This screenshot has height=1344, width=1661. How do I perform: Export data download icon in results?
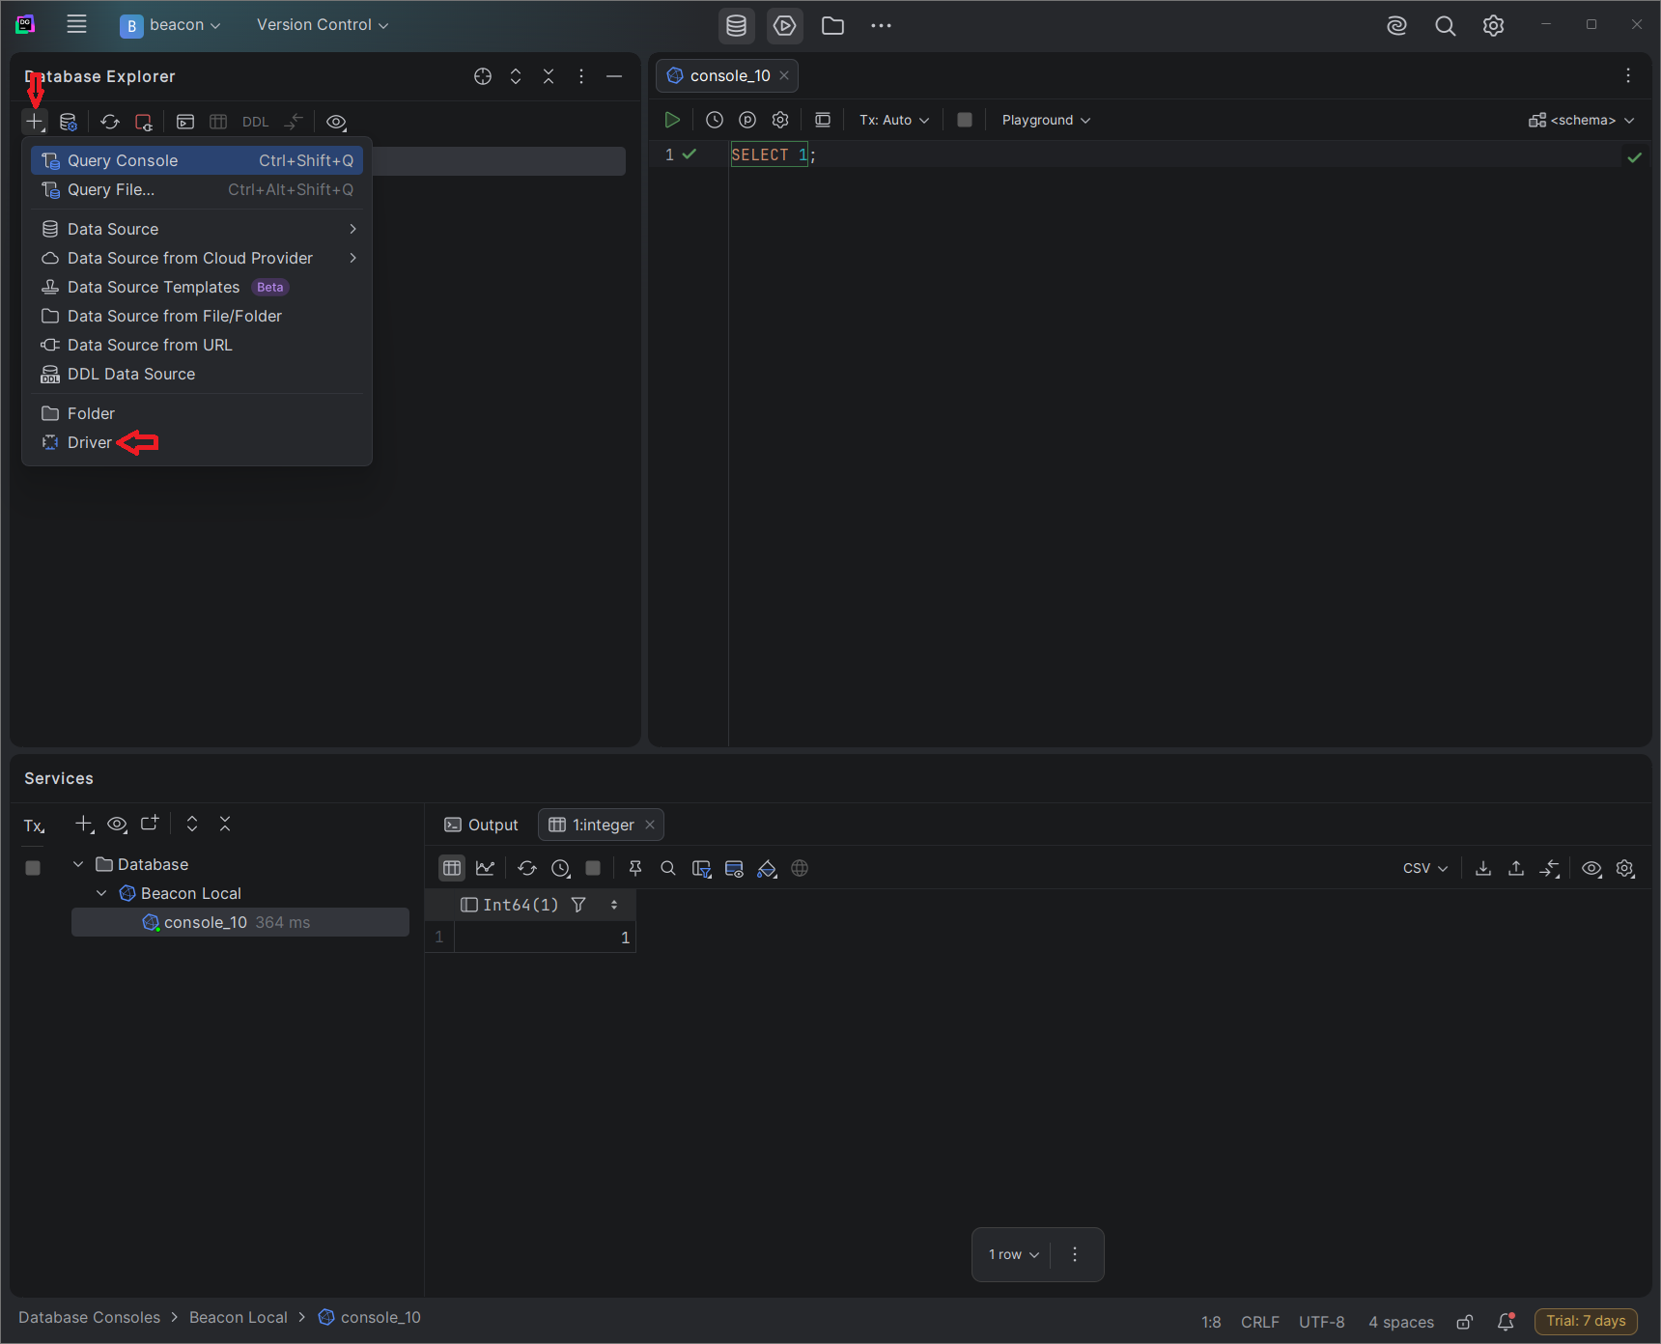(x=1483, y=868)
